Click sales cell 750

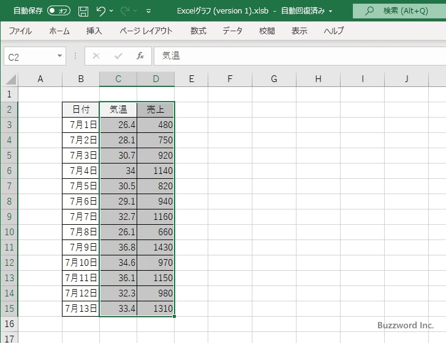pos(156,140)
